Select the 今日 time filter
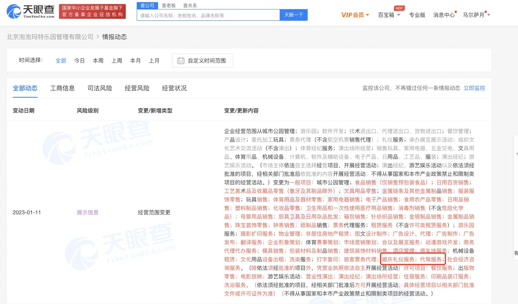Screen dimensions: 518x304 (79, 61)
